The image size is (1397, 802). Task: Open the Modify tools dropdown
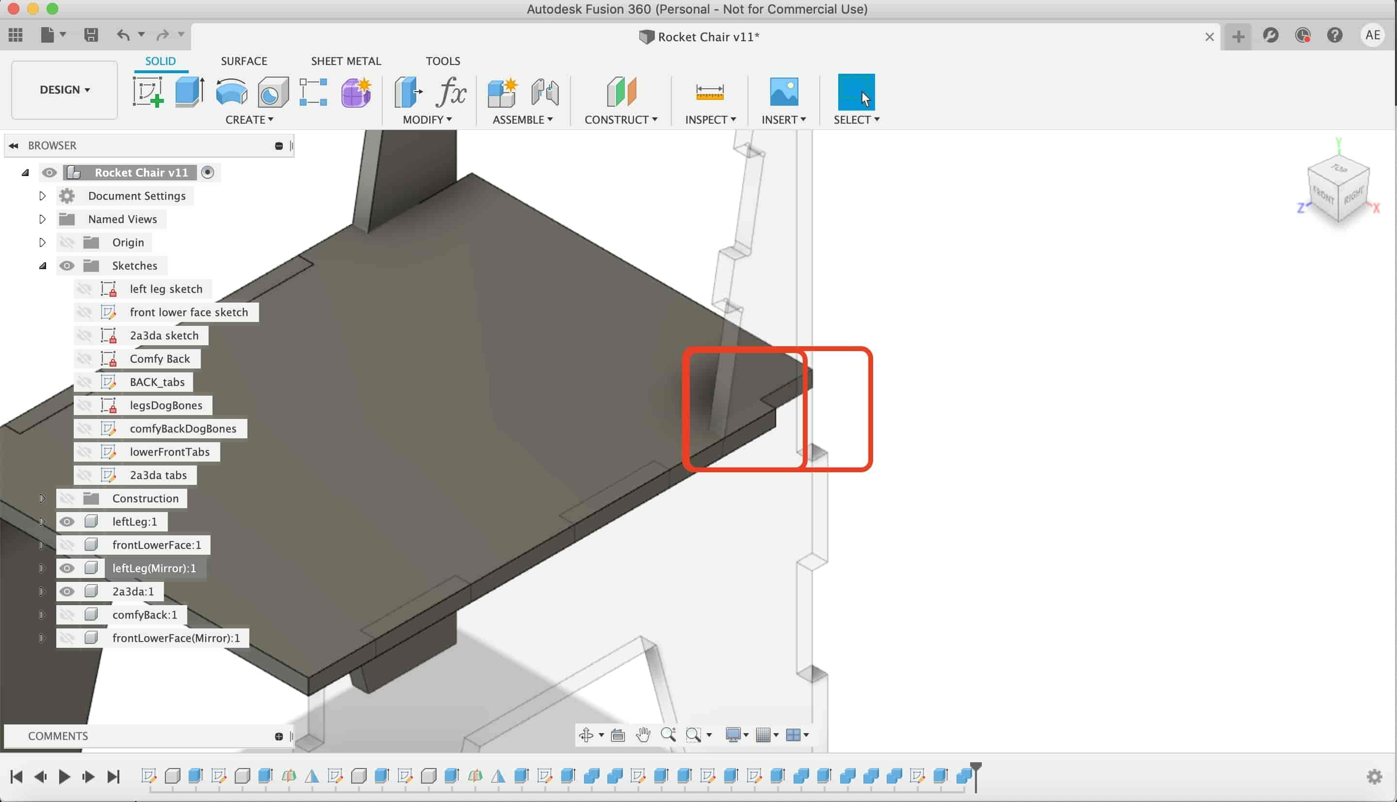[427, 119]
